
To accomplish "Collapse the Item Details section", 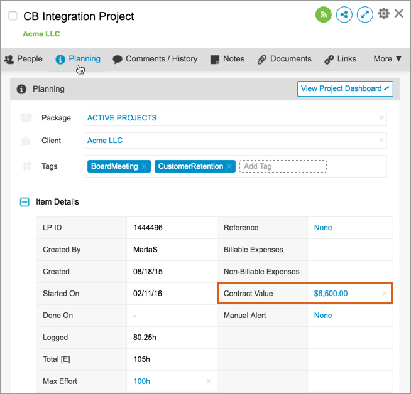I will [25, 202].
